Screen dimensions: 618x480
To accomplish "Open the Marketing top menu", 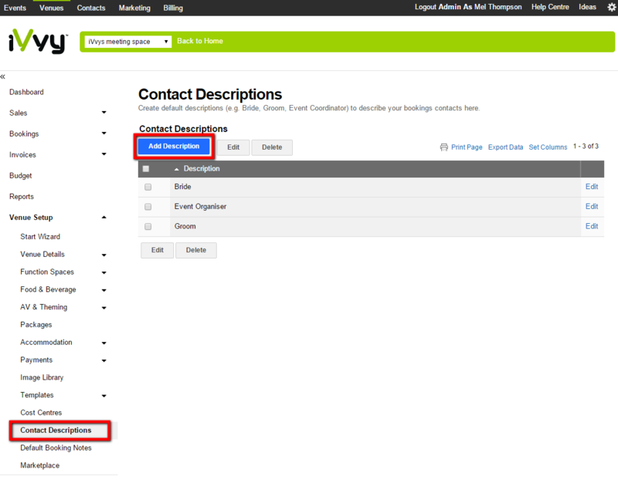I will pos(134,8).
